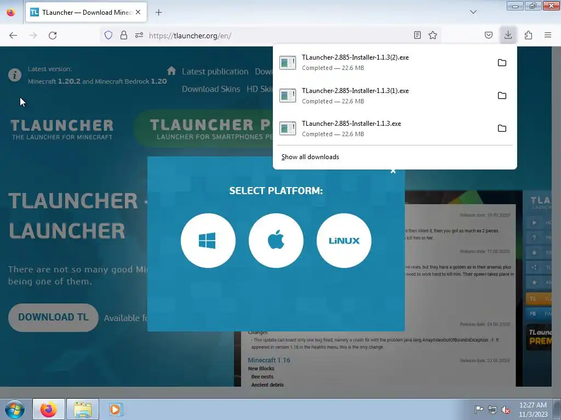Go forward one page
The height and width of the screenshot is (420, 561).
coord(33,35)
